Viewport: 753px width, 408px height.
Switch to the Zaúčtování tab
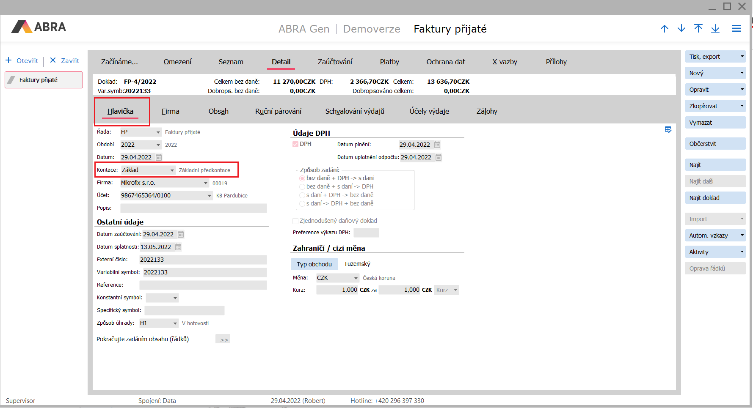pos(335,62)
